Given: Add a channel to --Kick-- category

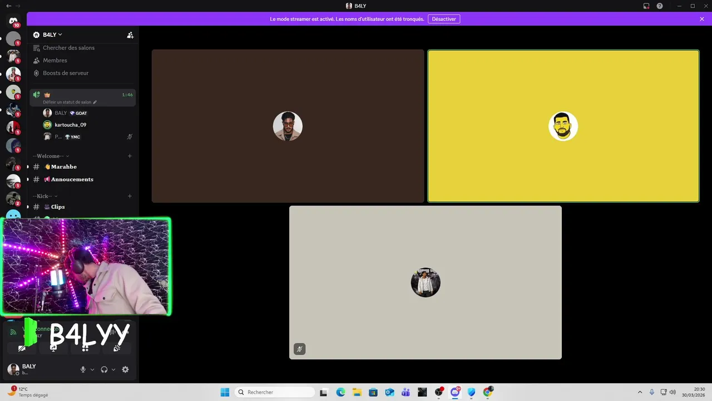Looking at the screenshot, I should (x=130, y=196).
